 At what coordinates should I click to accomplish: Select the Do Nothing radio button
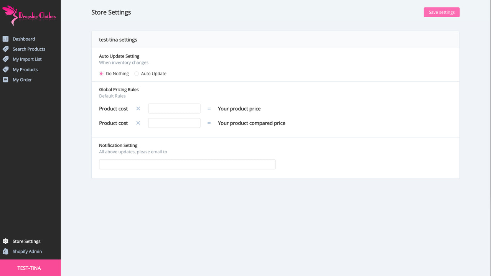pos(101,73)
